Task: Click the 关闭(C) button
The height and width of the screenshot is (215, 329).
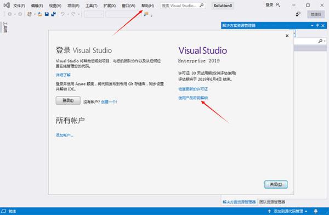Action: [276, 184]
